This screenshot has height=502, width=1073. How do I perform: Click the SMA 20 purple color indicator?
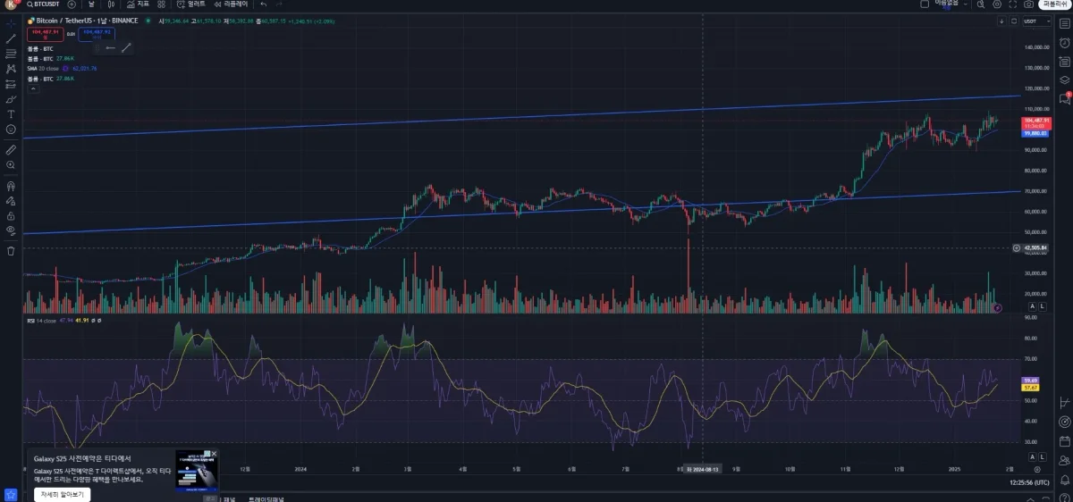pyautogui.click(x=65, y=68)
